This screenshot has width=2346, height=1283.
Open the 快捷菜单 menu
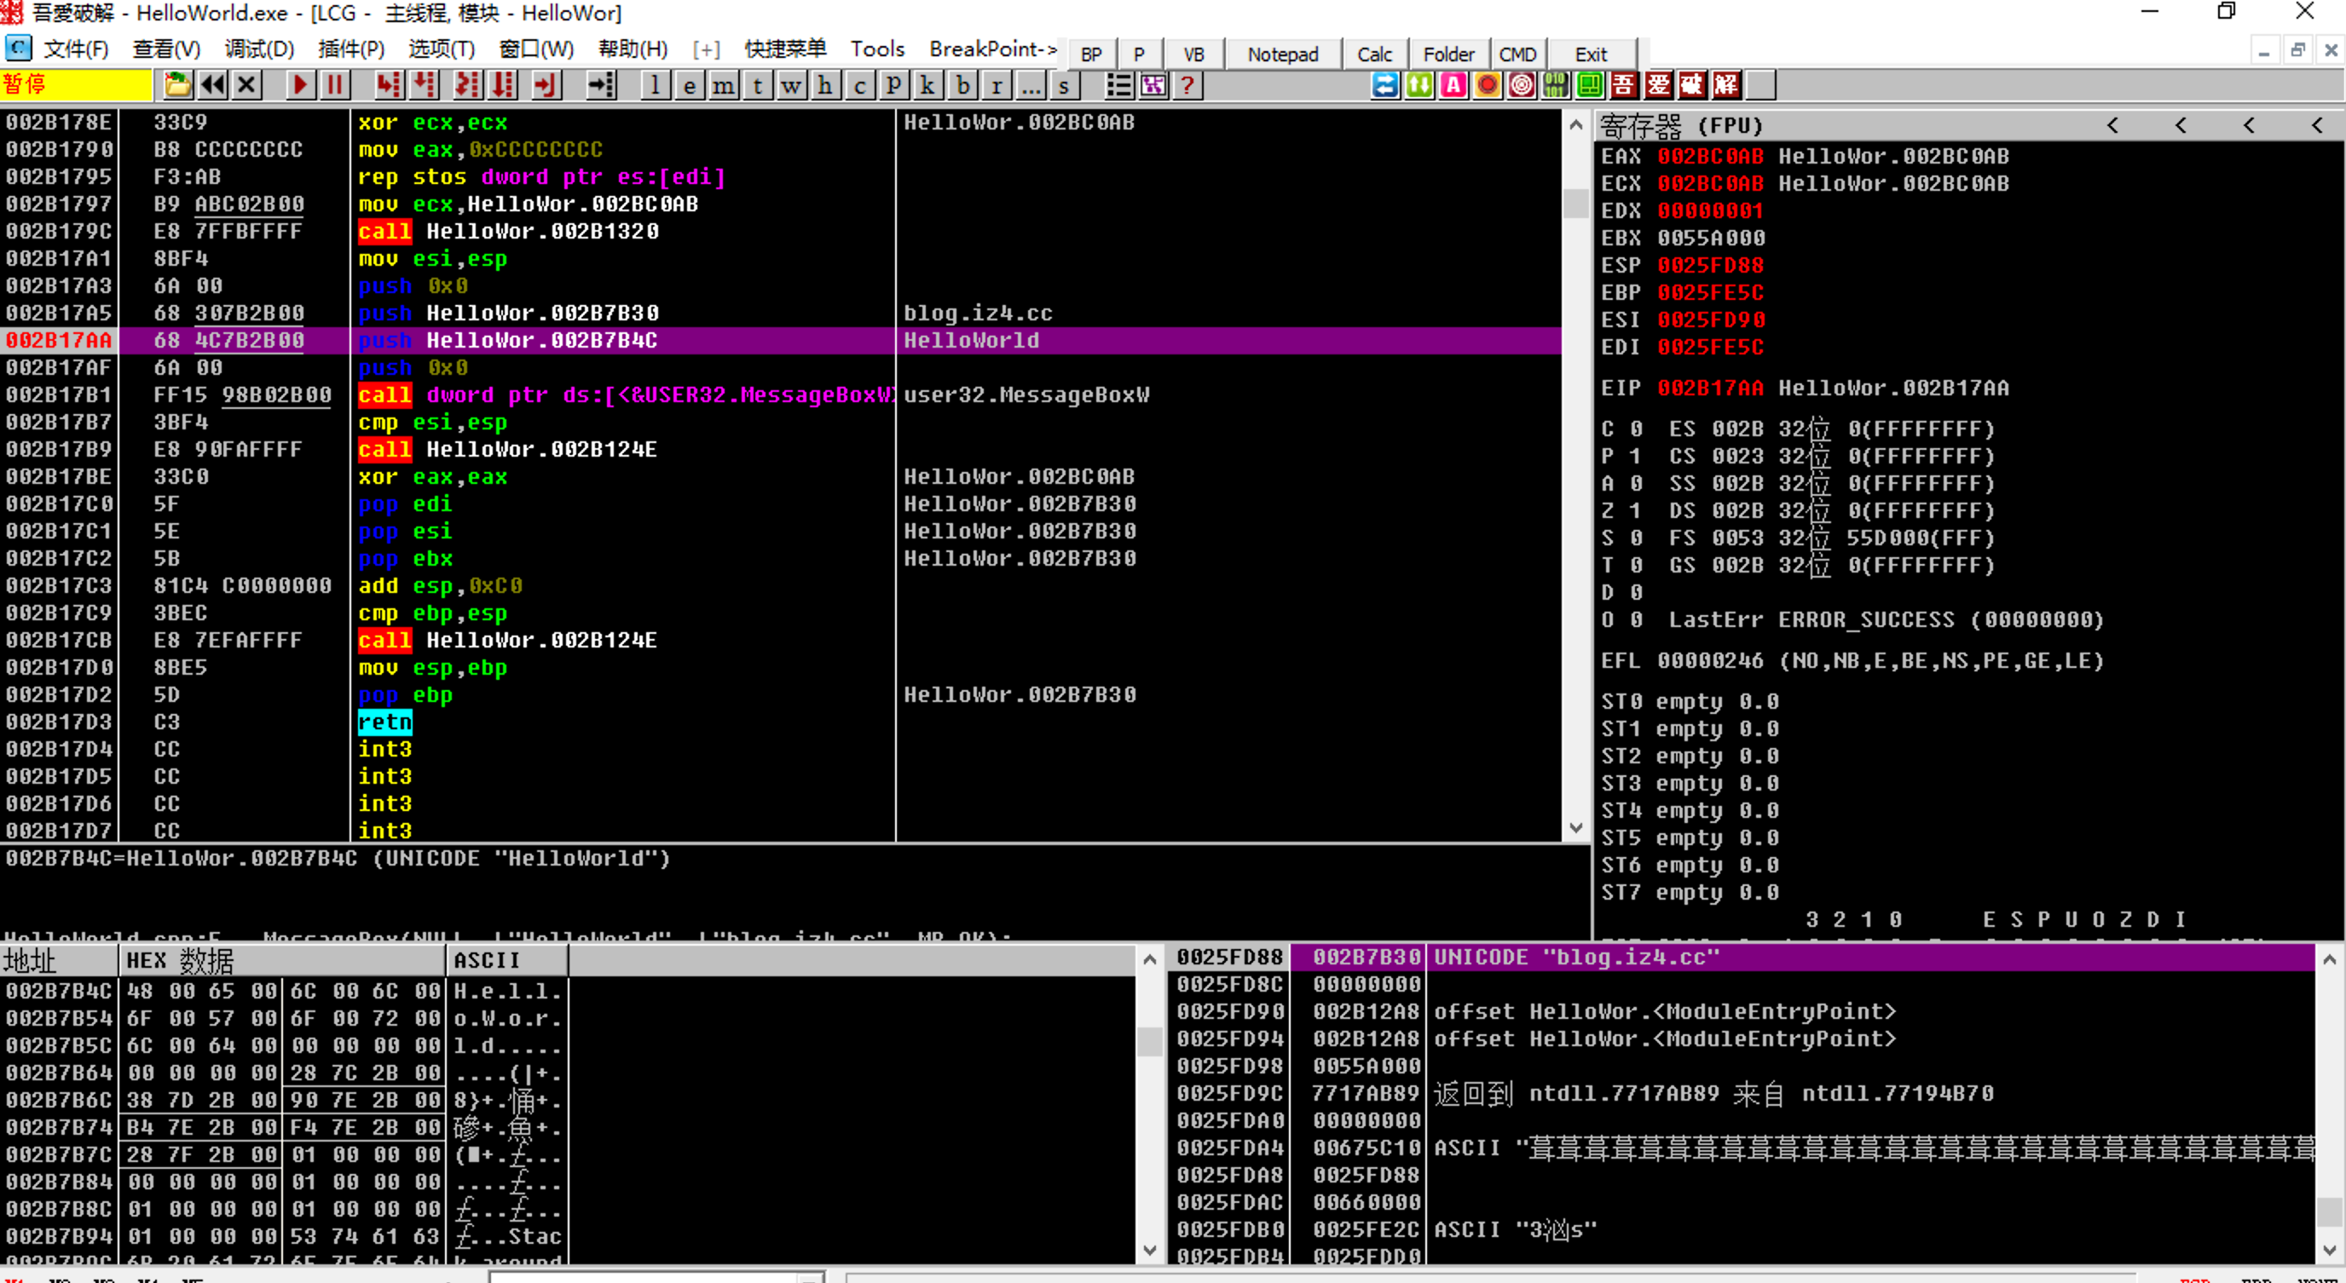click(785, 49)
